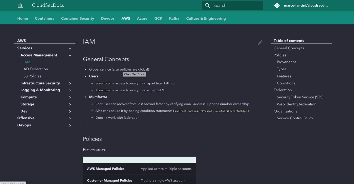Click the Power user code label
Image resolution: width=354 pixels, height=184 pixels.
pos(103,90)
